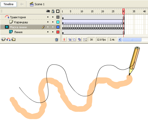This screenshot has width=148, height=128.
Task: Click the back arrow next to Timeline
Action: (x=22, y=4)
